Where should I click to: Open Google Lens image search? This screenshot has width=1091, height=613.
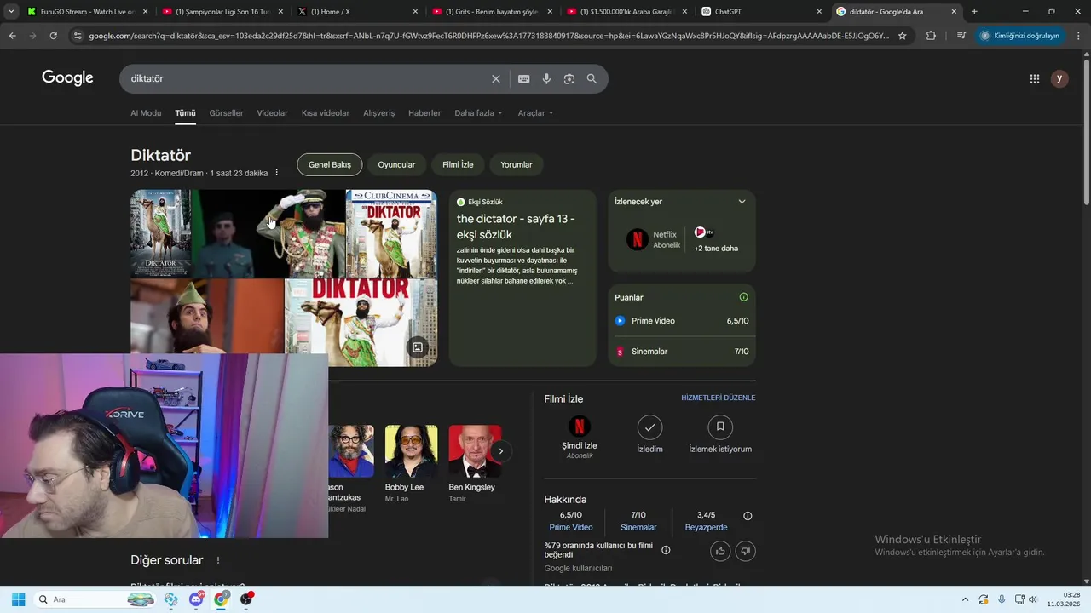click(569, 78)
